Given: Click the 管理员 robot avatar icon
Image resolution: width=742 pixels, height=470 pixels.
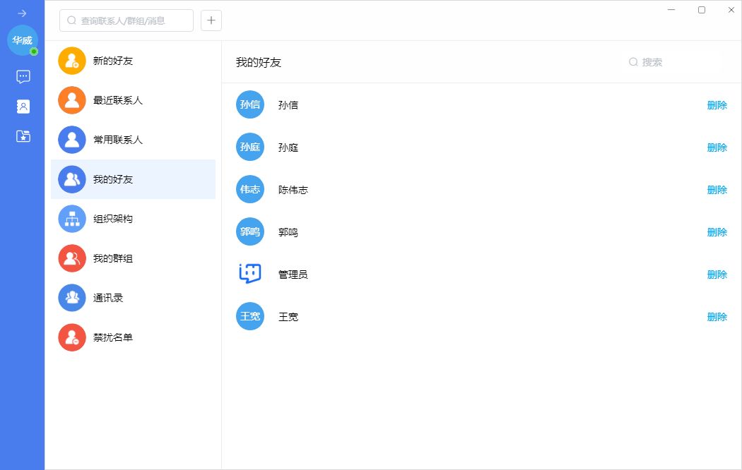Looking at the screenshot, I should point(249,275).
